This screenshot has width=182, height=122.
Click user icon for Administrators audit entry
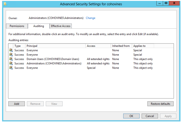tap(11, 63)
